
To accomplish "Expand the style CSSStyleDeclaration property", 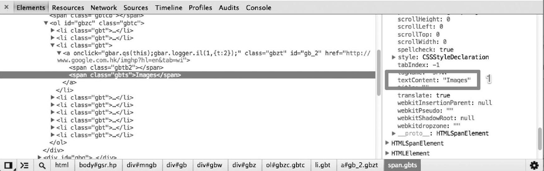I will (393, 57).
